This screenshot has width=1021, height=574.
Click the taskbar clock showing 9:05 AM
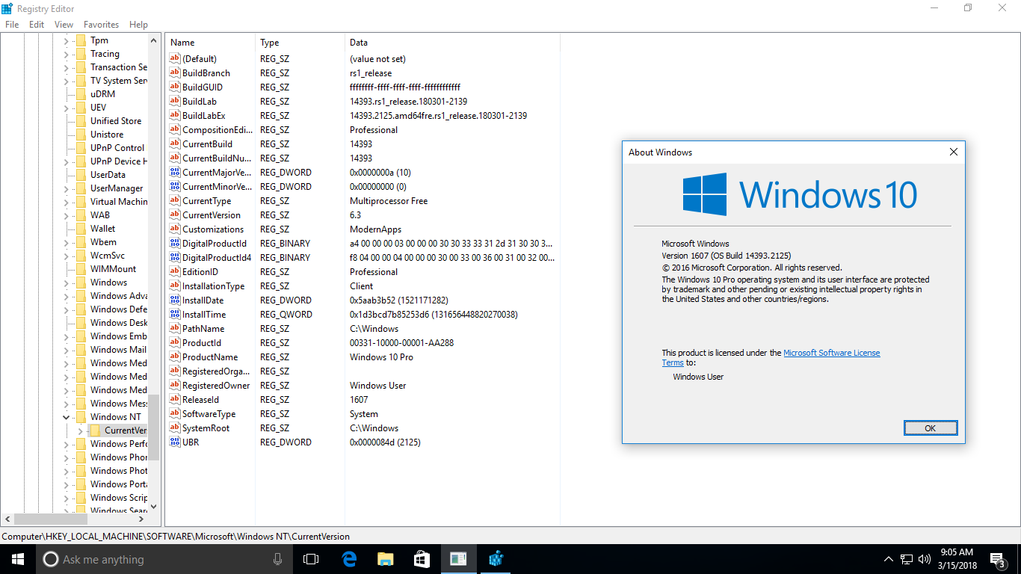click(x=958, y=559)
